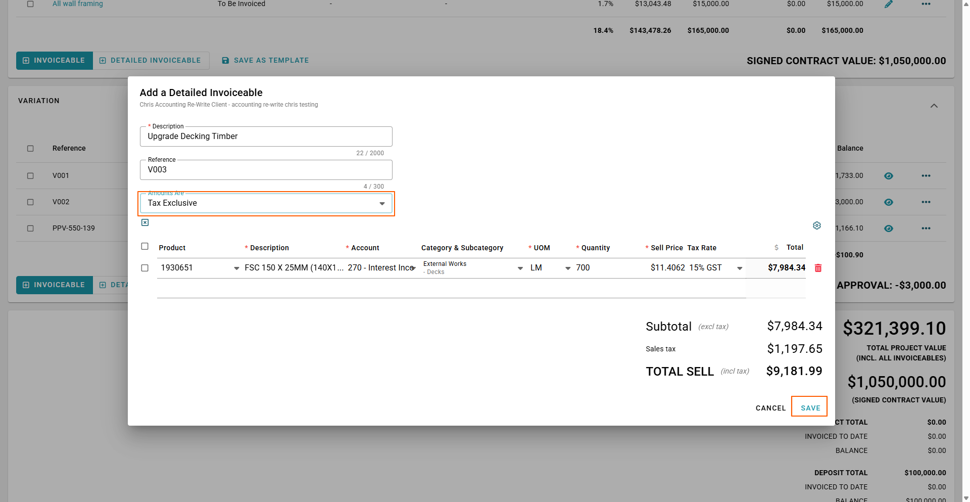Tick the checkbox for product 1930651 line
Image resolution: width=970 pixels, height=502 pixels.
(145, 268)
